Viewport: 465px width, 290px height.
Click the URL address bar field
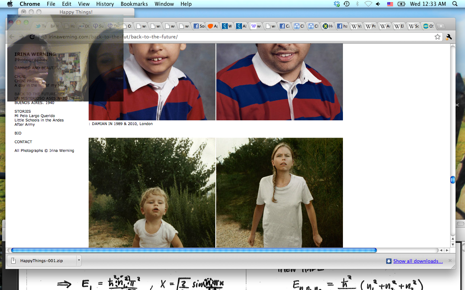click(236, 37)
